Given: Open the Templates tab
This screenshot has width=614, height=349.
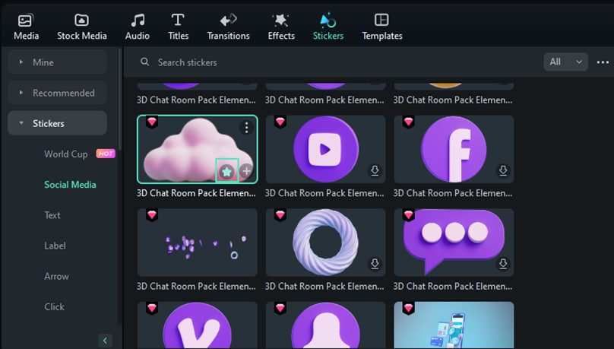Looking at the screenshot, I should tap(382, 27).
